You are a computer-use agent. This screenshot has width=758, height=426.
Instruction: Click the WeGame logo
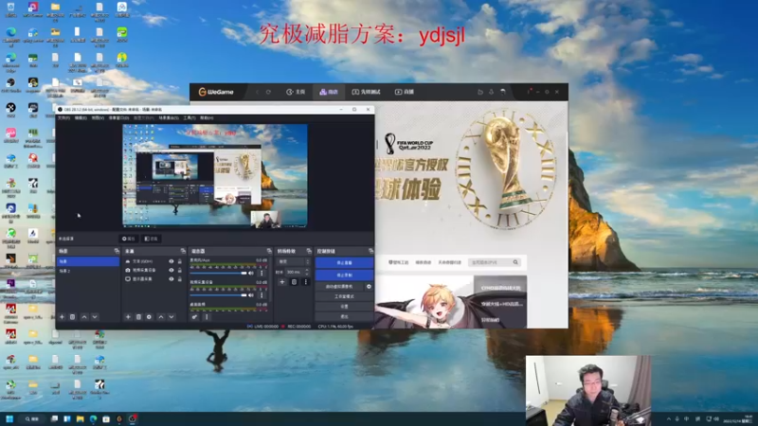pos(216,92)
